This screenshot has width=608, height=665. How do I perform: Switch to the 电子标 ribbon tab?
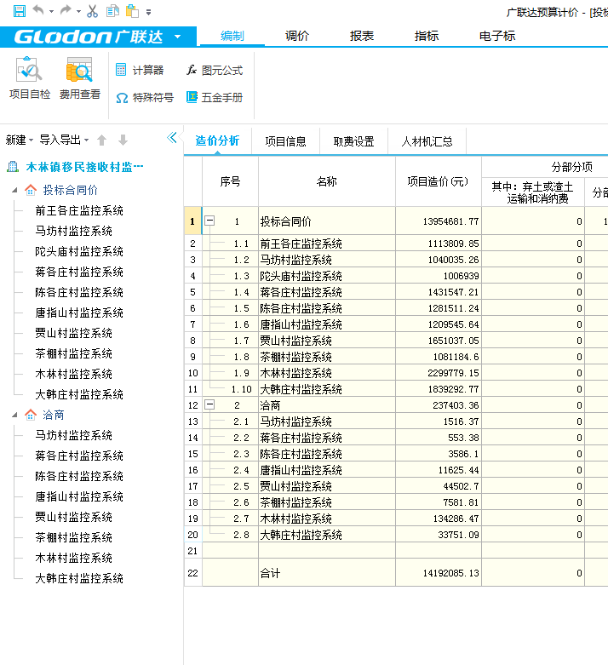tap(496, 36)
